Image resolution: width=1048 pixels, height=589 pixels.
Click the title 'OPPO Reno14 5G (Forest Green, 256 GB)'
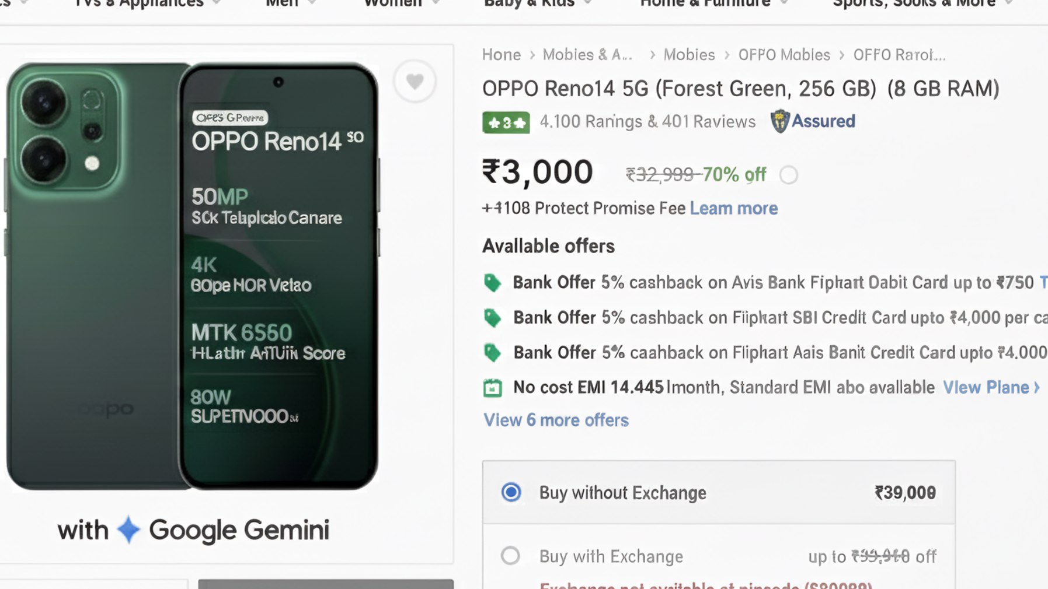[679, 89]
